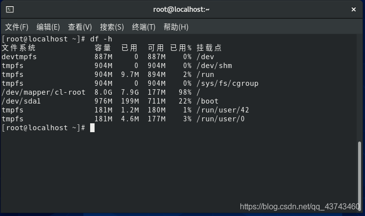The width and height of the screenshot is (365, 216).
Task: Click the '/boot' mount point
Action: tap(208, 101)
